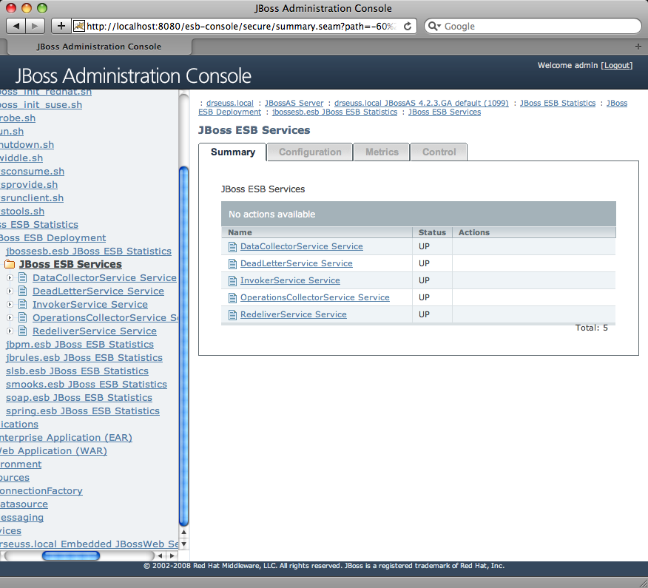Expand the DeadLetterService Service tree node
The image size is (648, 588).
coord(10,291)
